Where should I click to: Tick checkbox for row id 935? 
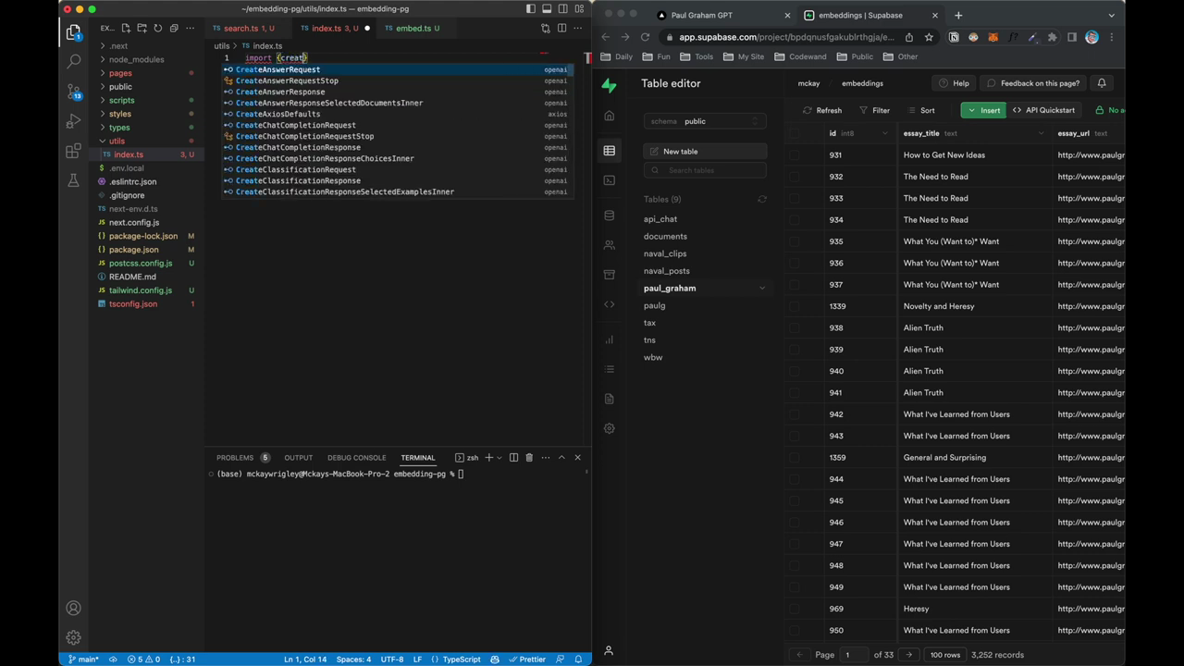795,241
